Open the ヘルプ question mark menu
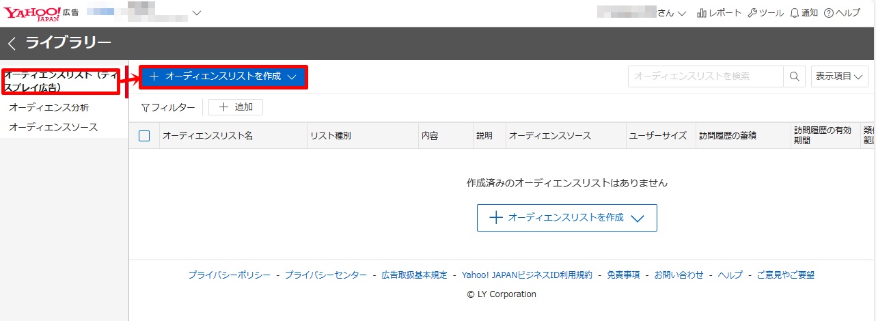This screenshot has height=321, width=876. pos(842,13)
